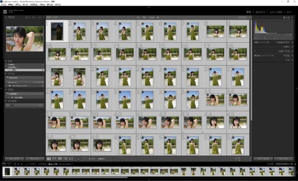
Task: Collapse the Navigator panel
Action: 6,17
